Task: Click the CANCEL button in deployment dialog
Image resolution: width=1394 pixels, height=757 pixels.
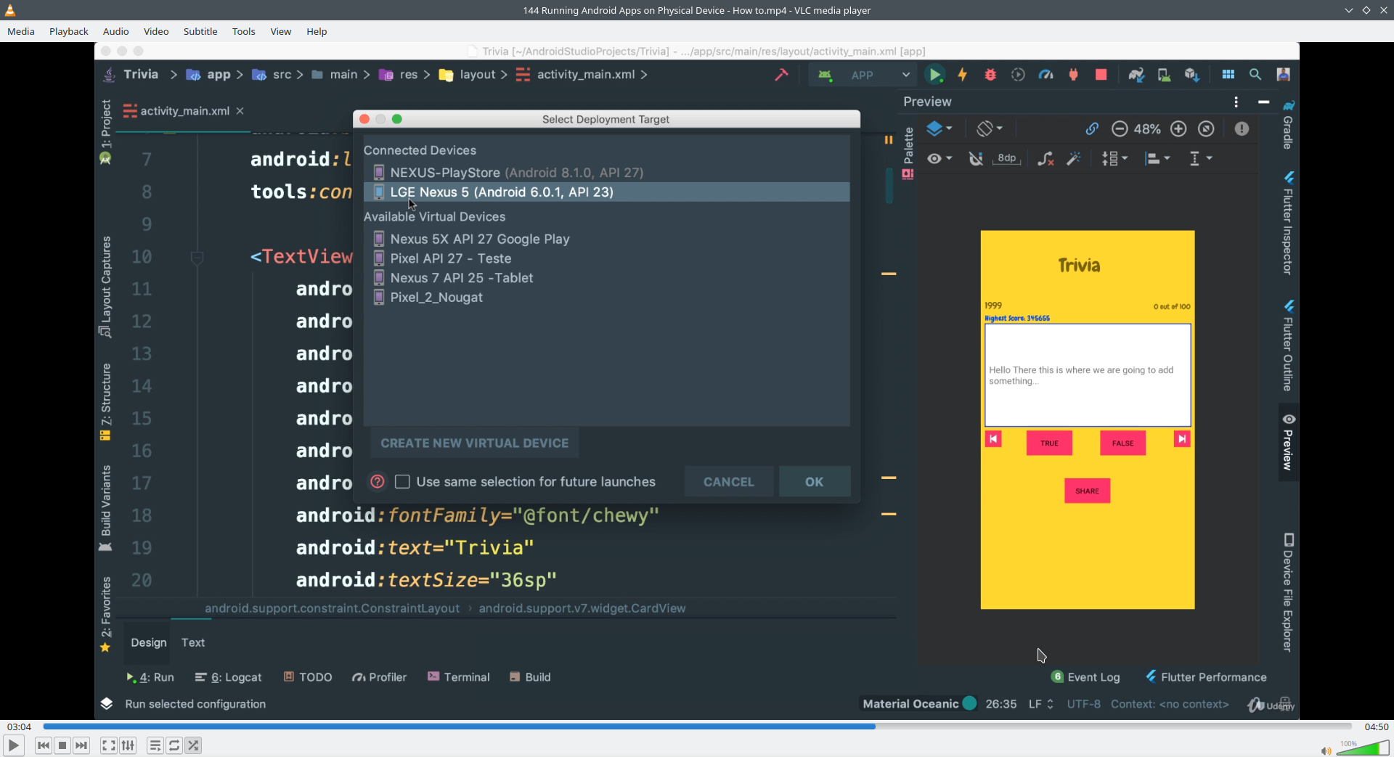Action: pos(729,482)
